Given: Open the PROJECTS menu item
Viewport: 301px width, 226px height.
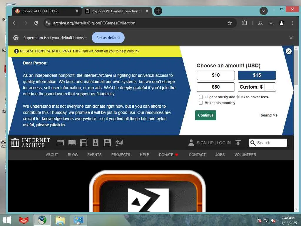Looking at the screenshot, I should [x=121, y=155].
